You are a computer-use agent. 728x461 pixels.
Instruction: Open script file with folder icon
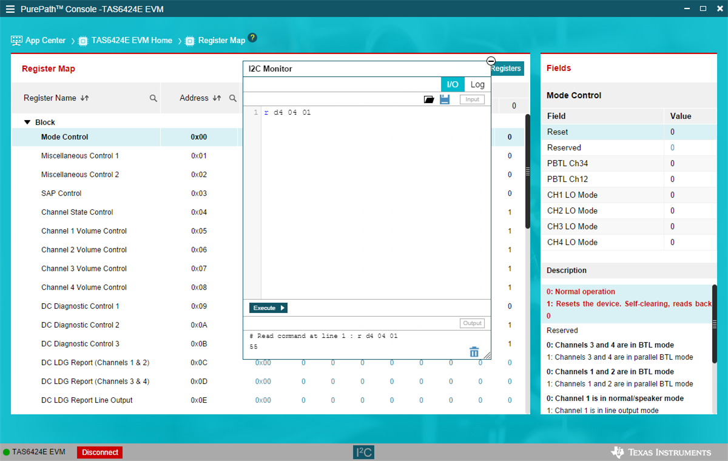(x=429, y=99)
